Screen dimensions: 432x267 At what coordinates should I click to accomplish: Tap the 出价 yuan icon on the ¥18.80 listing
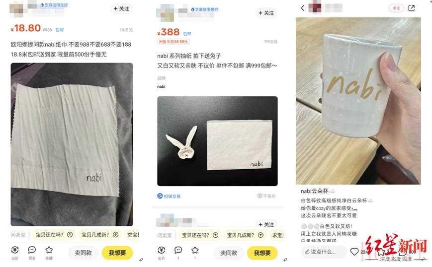click(x=15, y=250)
